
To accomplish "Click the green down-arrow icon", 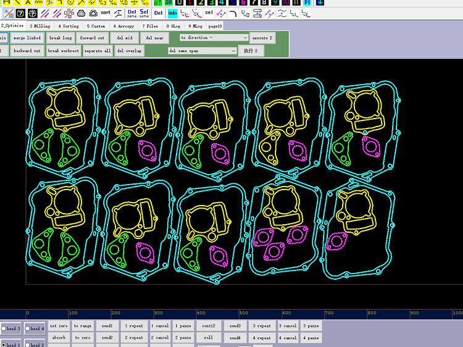I will pyautogui.click(x=319, y=2).
